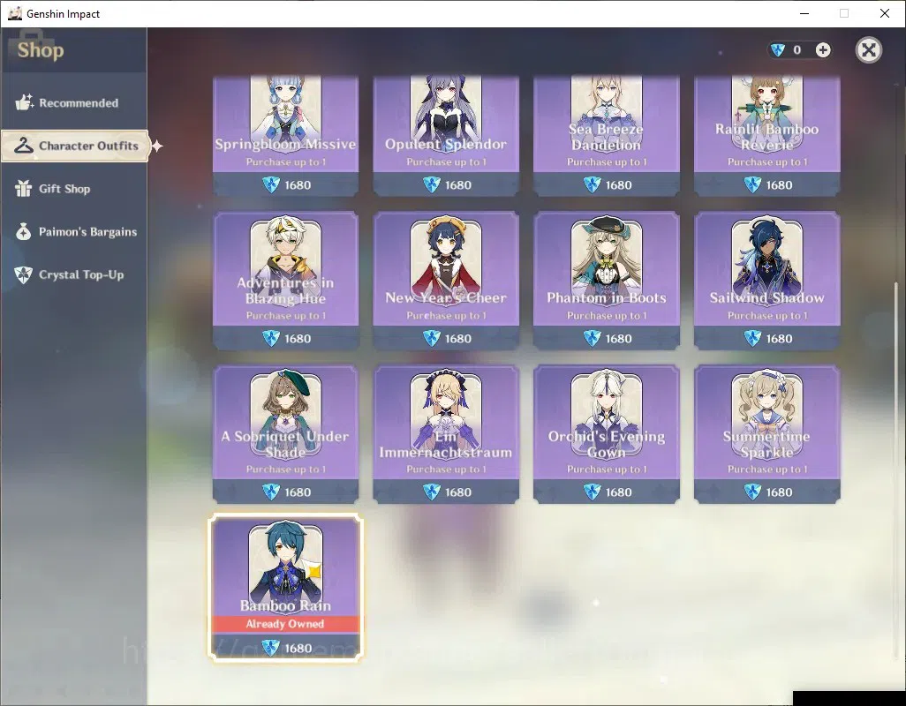
Task: Click the hanger icon beside Character Outfits
Action: click(x=23, y=145)
